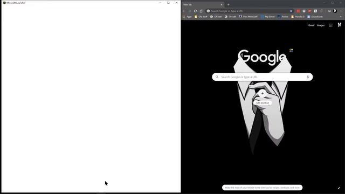This screenshot has width=345, height=194.
Task: Focus the Chrome address bar
Action: 250,11
